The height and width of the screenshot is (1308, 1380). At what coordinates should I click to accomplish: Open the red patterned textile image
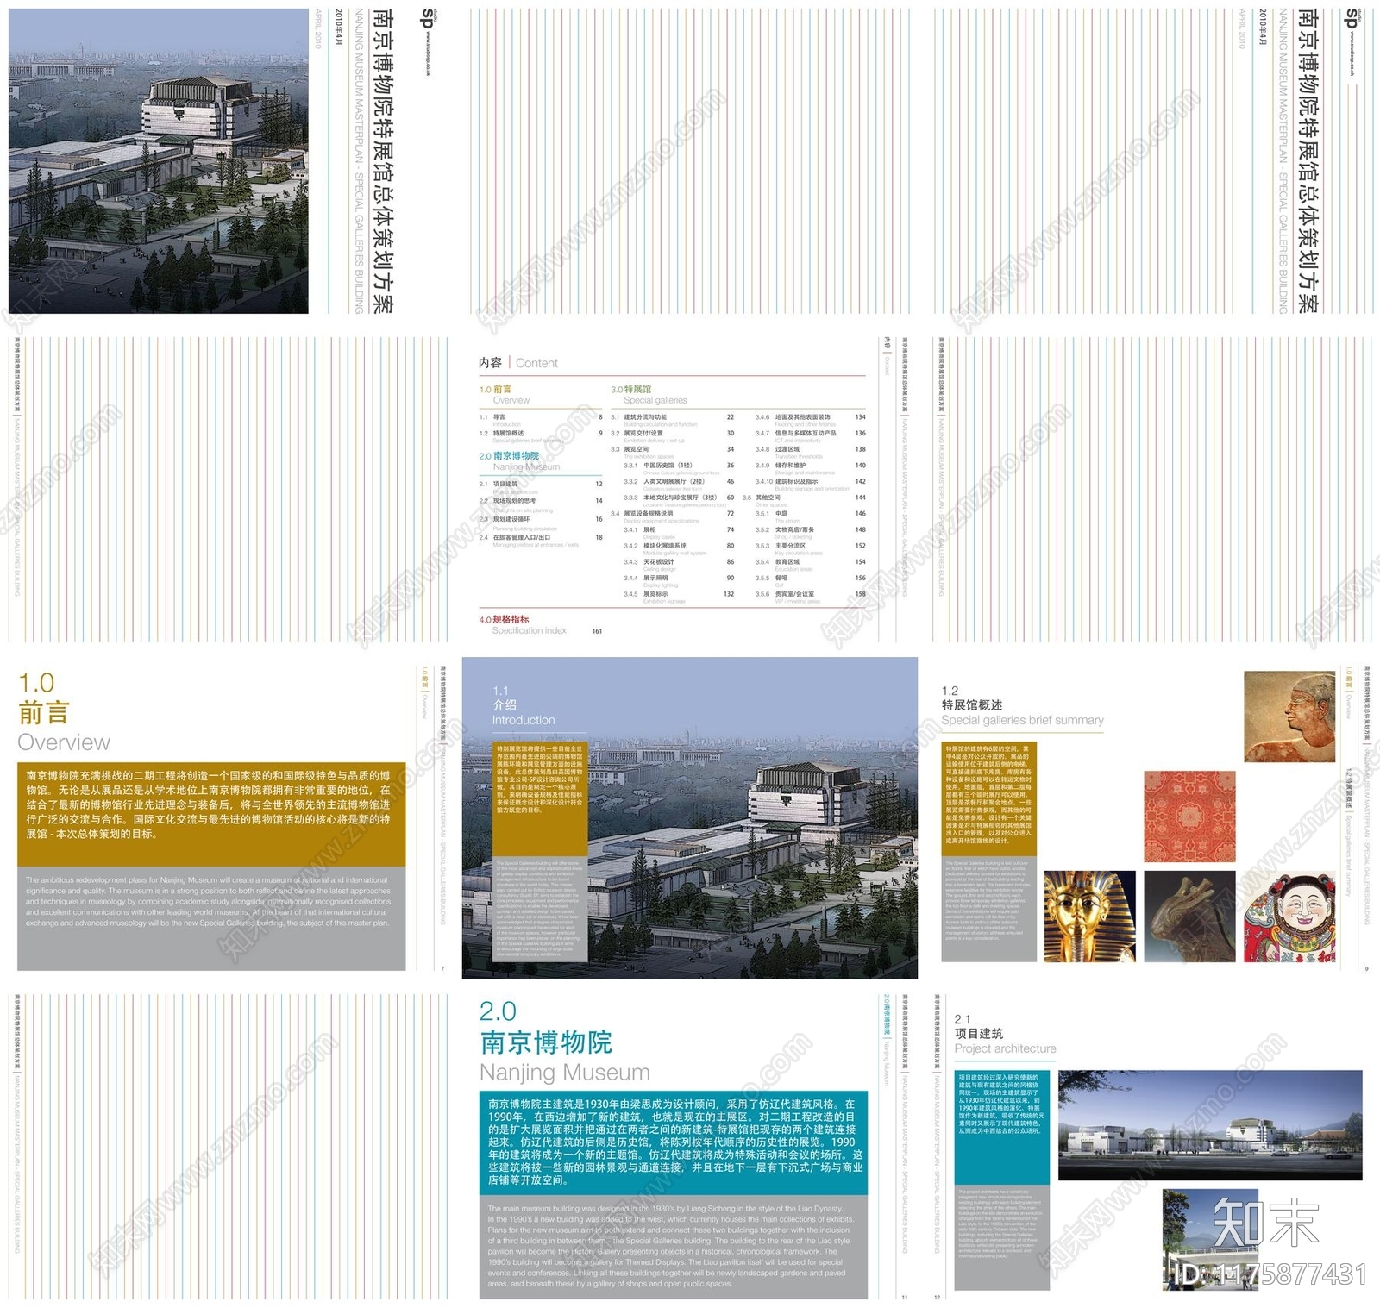tap(1189, 816)
